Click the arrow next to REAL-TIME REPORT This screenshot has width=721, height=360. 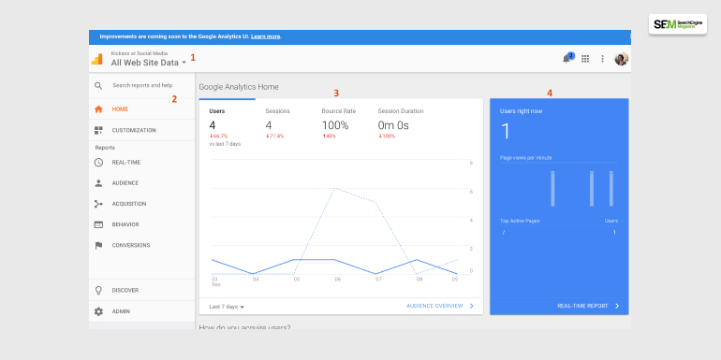[617, 306]
